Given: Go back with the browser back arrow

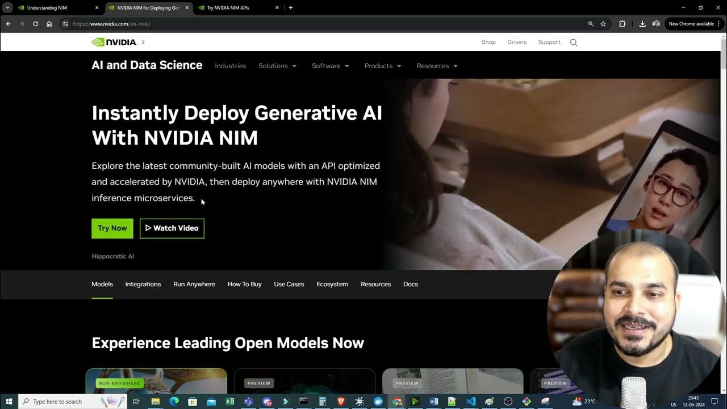Looking at the screenshot, I should click(x=8, y=24).
